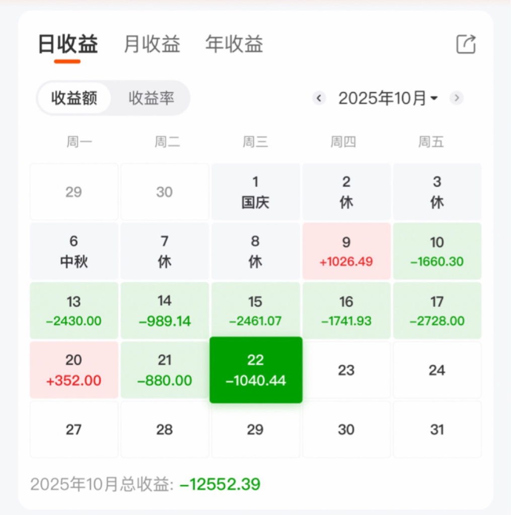
Task: Click the October 31 calendar cell
Action: tap(437, 429)
